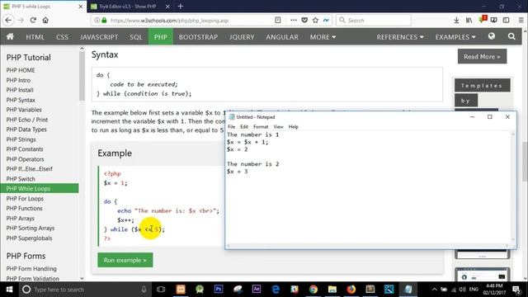Open the downloads arrow icon
Image resolution: width=528 pixels, height=297 pixels.
pos(456,20)
